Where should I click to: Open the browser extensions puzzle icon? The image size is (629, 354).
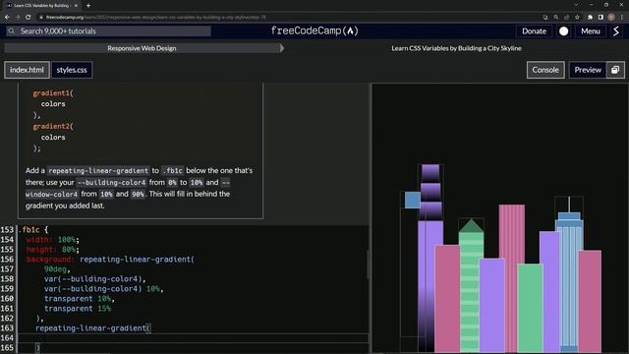(590, 18)
